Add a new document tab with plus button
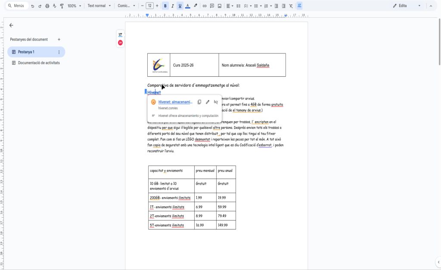The height and width of the screenshot is (270, 441). coord(59,40)
